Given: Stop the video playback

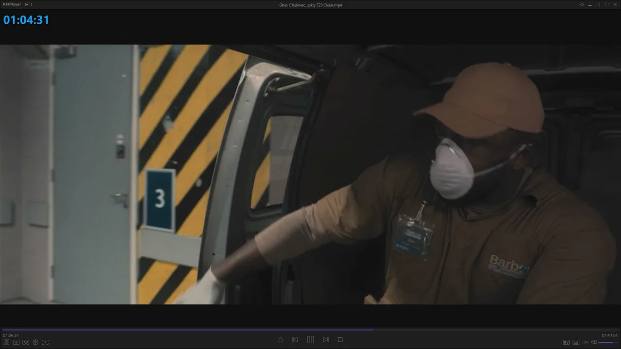Looking at the screenshot, I should (x=340, y=340).
